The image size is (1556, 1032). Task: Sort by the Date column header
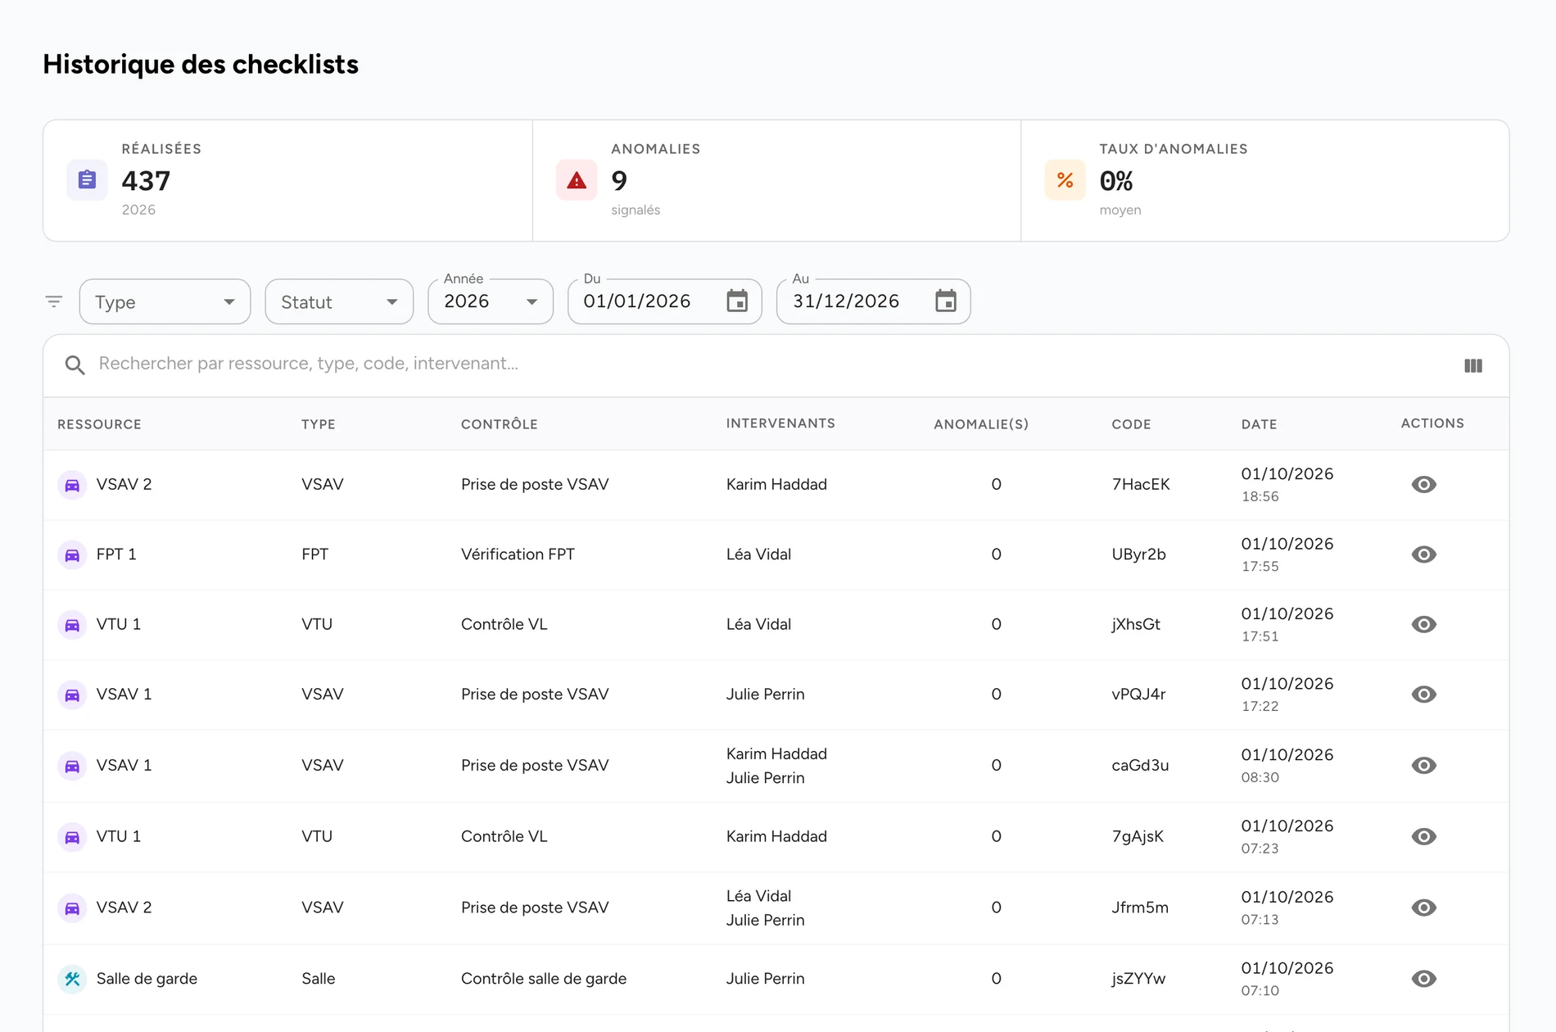(x=1259, y=424)
